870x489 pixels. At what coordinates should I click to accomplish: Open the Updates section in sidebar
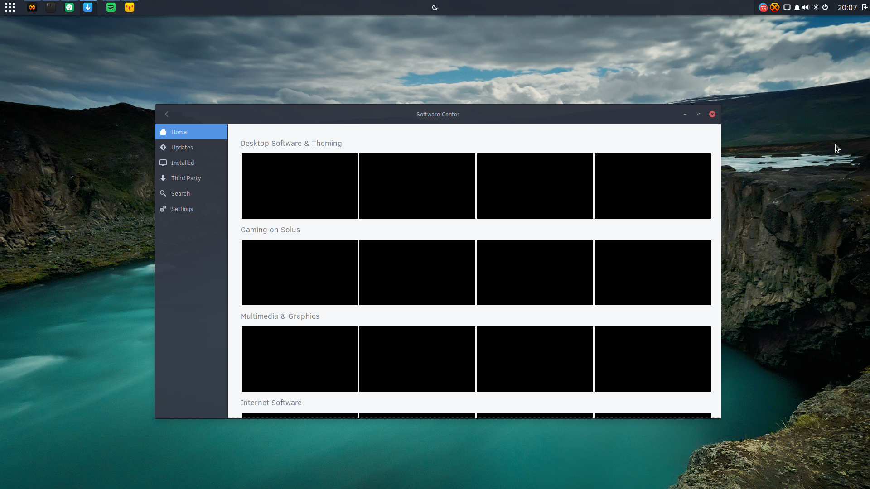(x=191, y=147)
